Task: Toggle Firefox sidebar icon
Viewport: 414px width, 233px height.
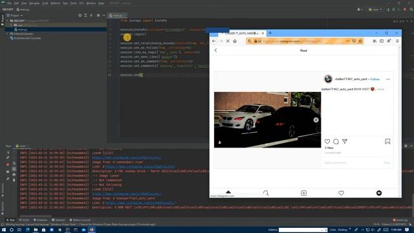Action: [x=382, y=41]
